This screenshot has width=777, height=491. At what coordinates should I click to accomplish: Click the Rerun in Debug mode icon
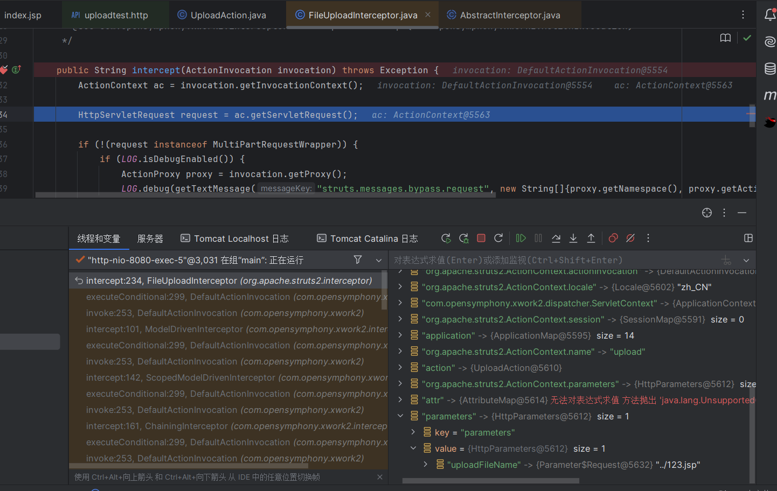click(x=464, y=238)
